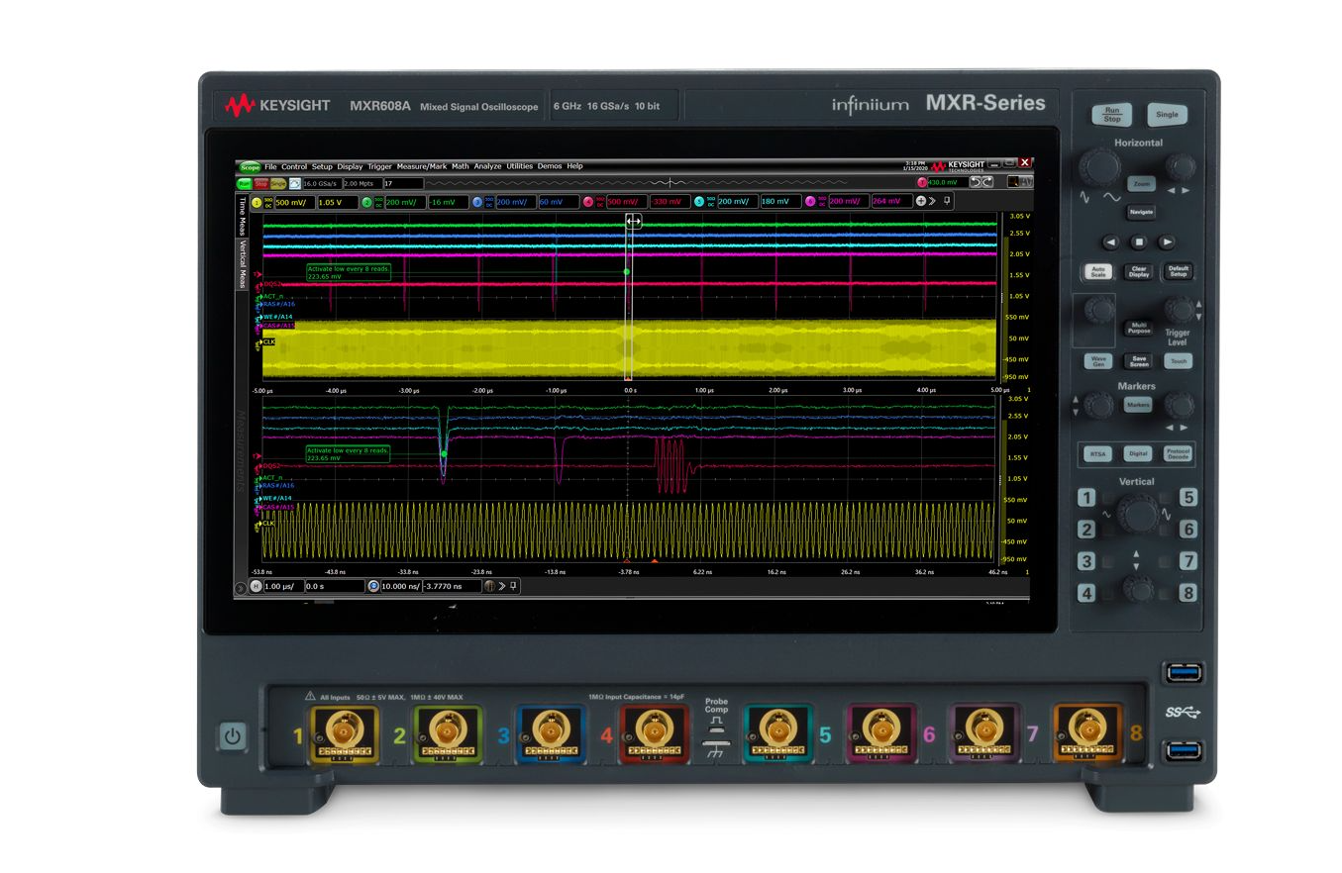Screen dimensions: 1342x873
Task: Toggle on-screen channel 1 yellow badge
Action: [x=257, y=203]
